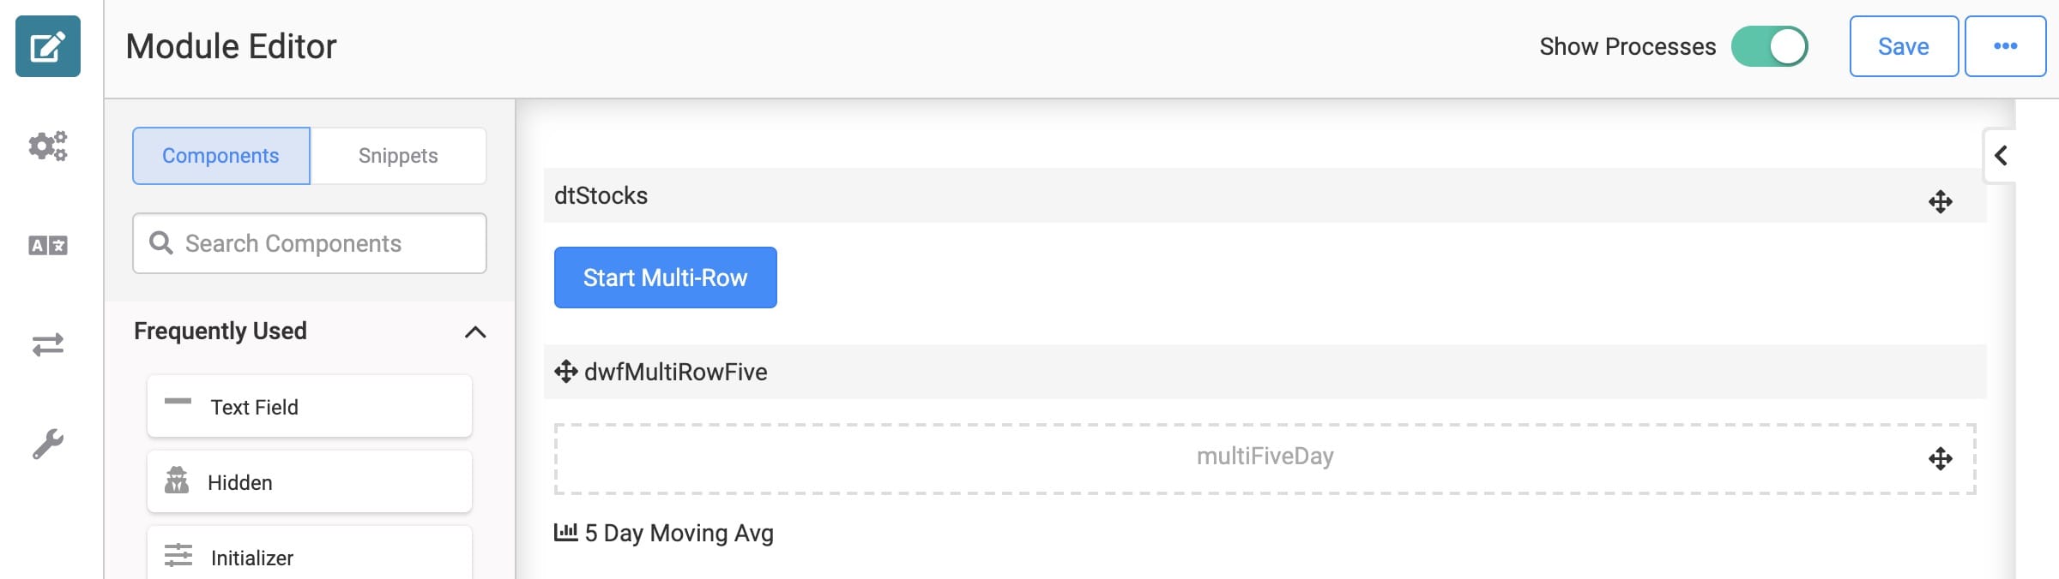
Task: Open the translations A/文 sidebar icon
Action: point(48,246)
